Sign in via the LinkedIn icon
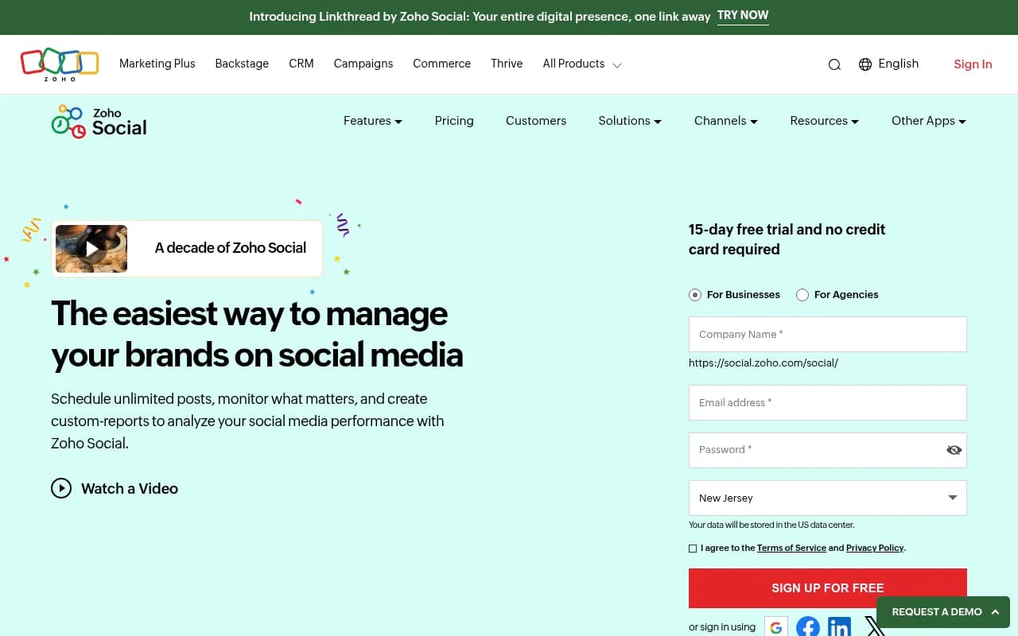The height and width of the screenshot is (636, 1018). tap(839, 626)
